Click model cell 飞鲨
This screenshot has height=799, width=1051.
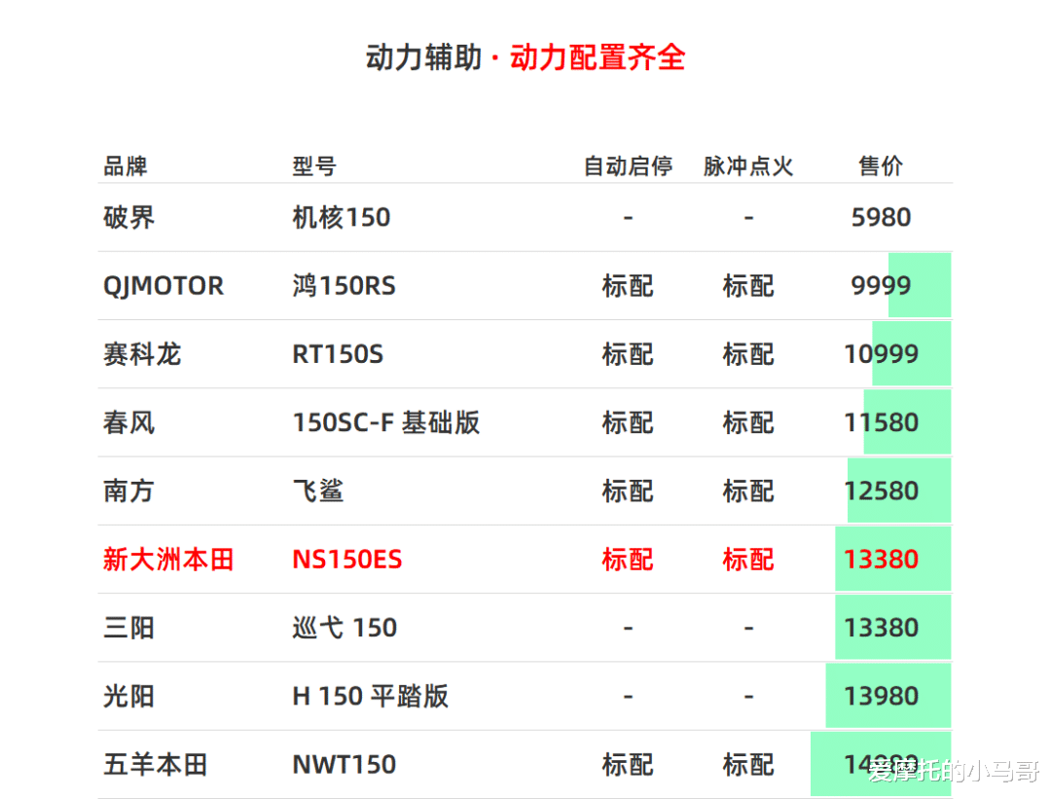pyautogui.click(x=318, y=490)
